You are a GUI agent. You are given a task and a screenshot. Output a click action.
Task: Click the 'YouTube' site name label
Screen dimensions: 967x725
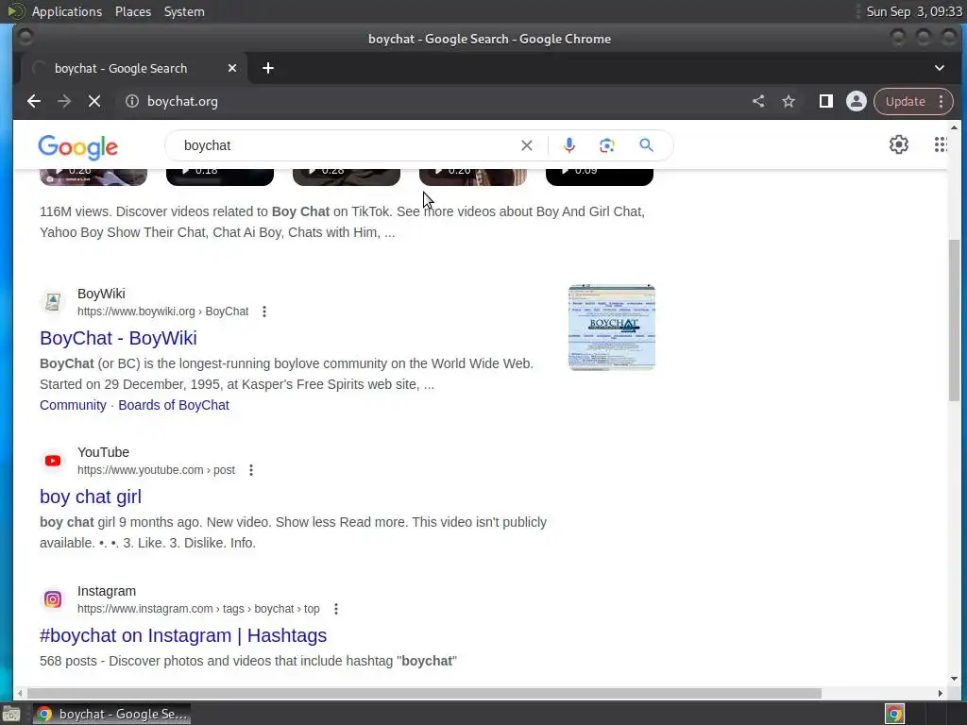point(103,452)
